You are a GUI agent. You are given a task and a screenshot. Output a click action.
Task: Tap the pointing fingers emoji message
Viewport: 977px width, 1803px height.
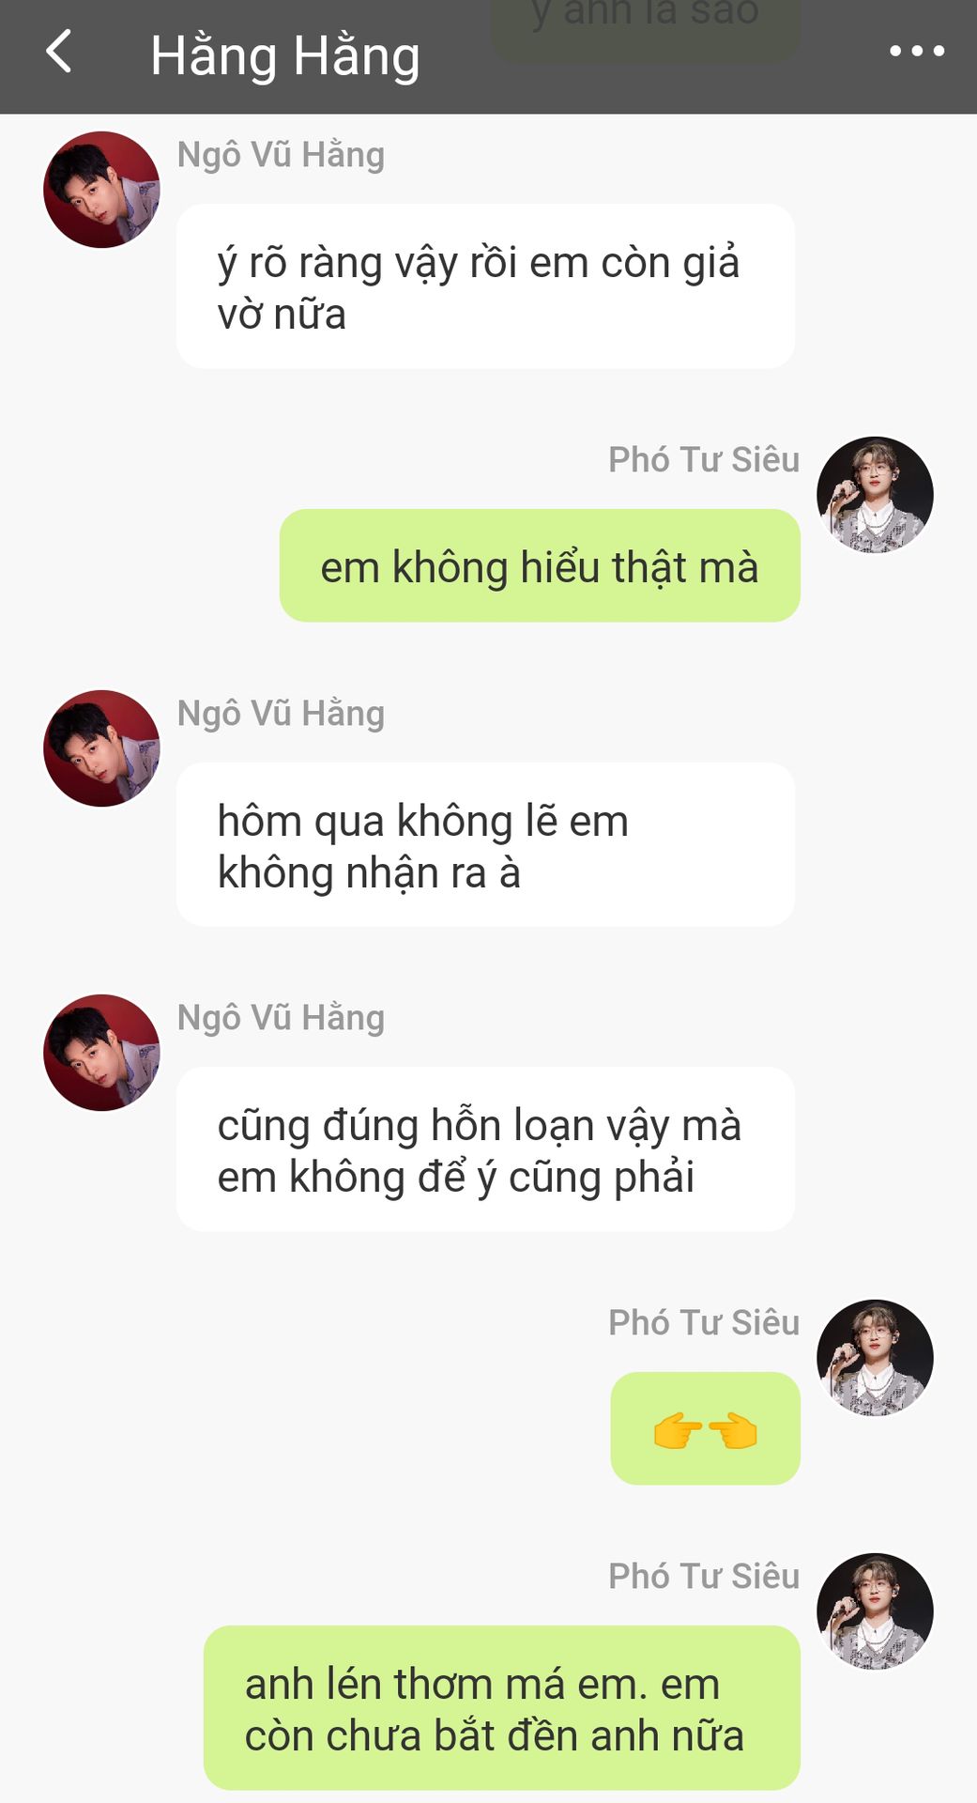point(706,1428)
